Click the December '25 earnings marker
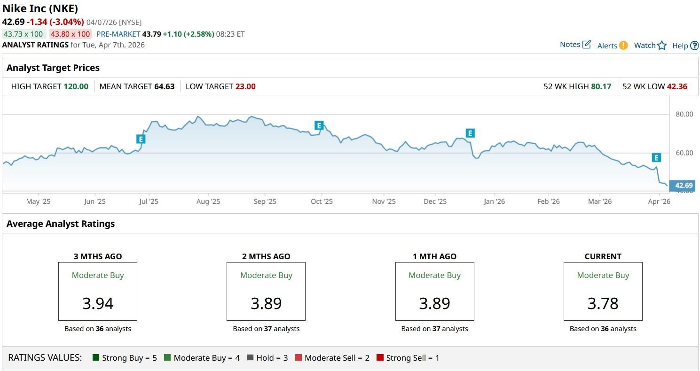Screen dimensions: 700x371 pyautogui.click(x=470, y=133)
